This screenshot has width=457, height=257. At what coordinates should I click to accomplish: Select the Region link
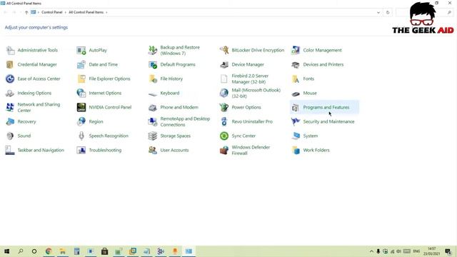coord(96,121)
